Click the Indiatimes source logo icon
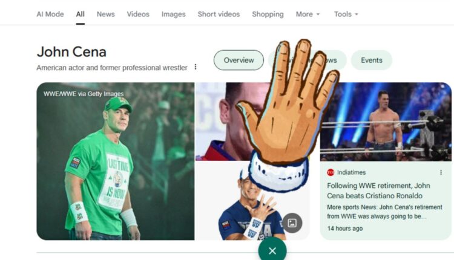Viewport: 454px width, 260px height. click(x=331, y=172)
